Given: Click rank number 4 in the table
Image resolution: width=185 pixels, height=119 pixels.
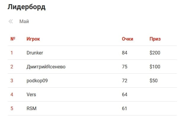Looking at the screenshot, I should click(12, 94).
